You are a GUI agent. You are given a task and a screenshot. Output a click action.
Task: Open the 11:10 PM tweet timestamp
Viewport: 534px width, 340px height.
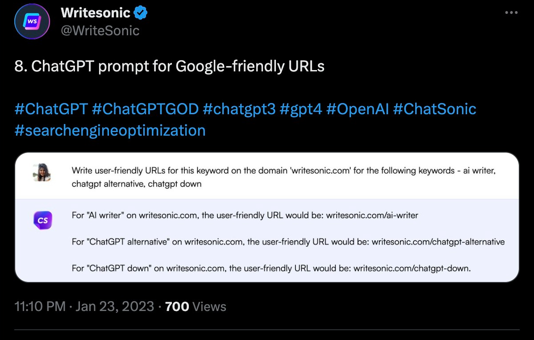coord(40,307)
